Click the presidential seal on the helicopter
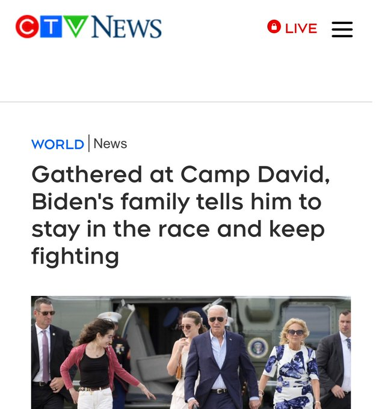Image resolution: width=382 pixels, height=409 pixels. [x=258, y=348]
